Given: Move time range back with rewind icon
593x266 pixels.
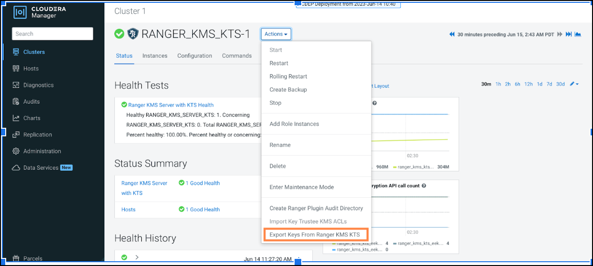Looking at the screenshot, I should (452, 35).
